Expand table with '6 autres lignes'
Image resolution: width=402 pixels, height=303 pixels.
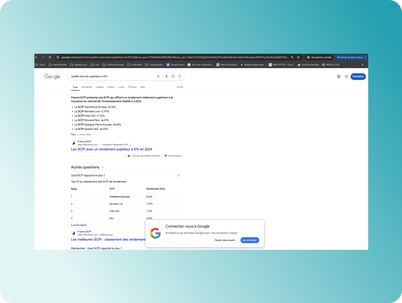79,225
